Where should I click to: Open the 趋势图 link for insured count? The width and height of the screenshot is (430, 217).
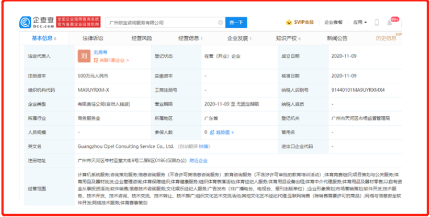(x=224, y=133)
